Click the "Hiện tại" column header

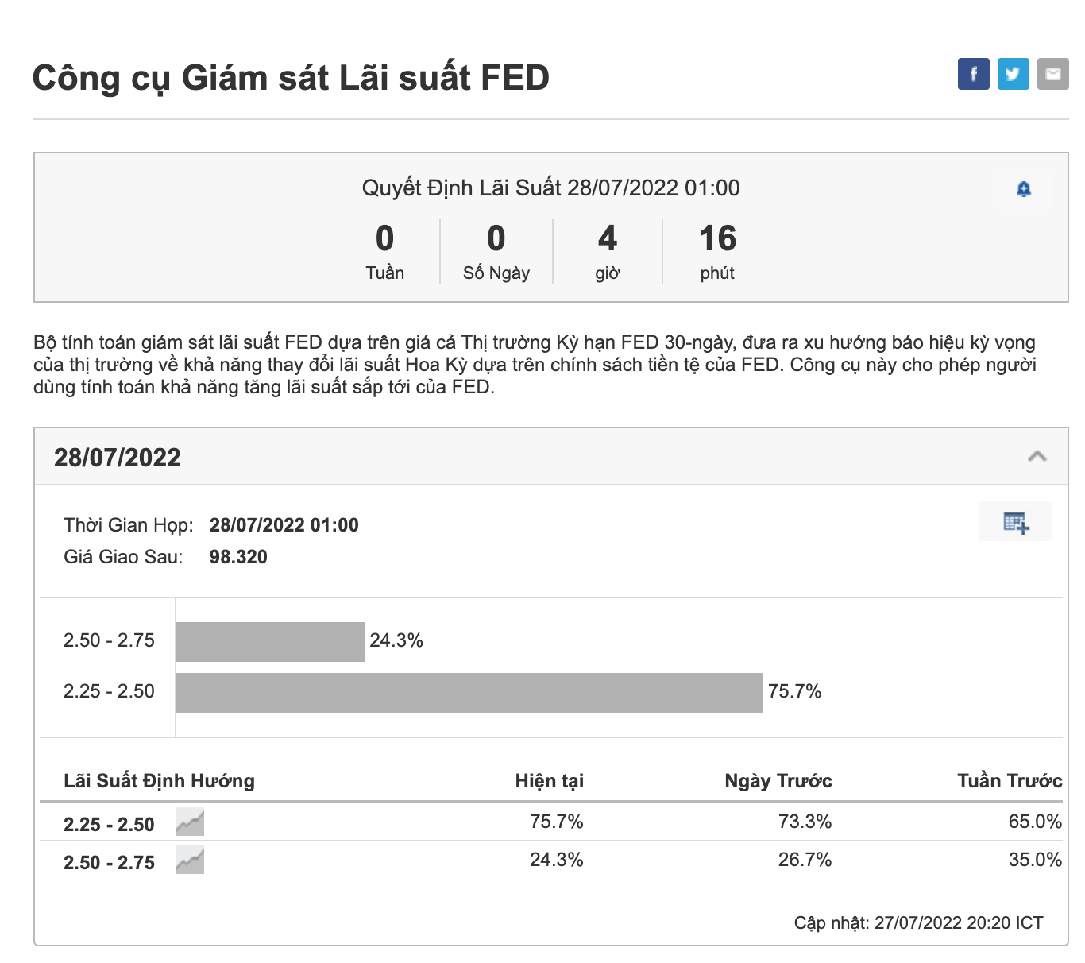click(549, 781)
